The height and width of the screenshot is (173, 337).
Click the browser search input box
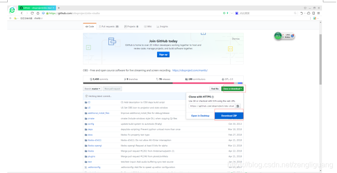[x=266, y=13]
